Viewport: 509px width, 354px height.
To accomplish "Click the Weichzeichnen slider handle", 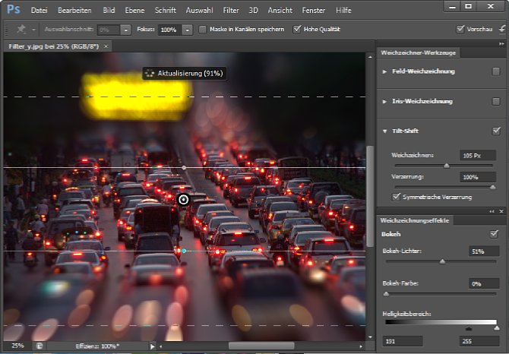I will 447,166.
